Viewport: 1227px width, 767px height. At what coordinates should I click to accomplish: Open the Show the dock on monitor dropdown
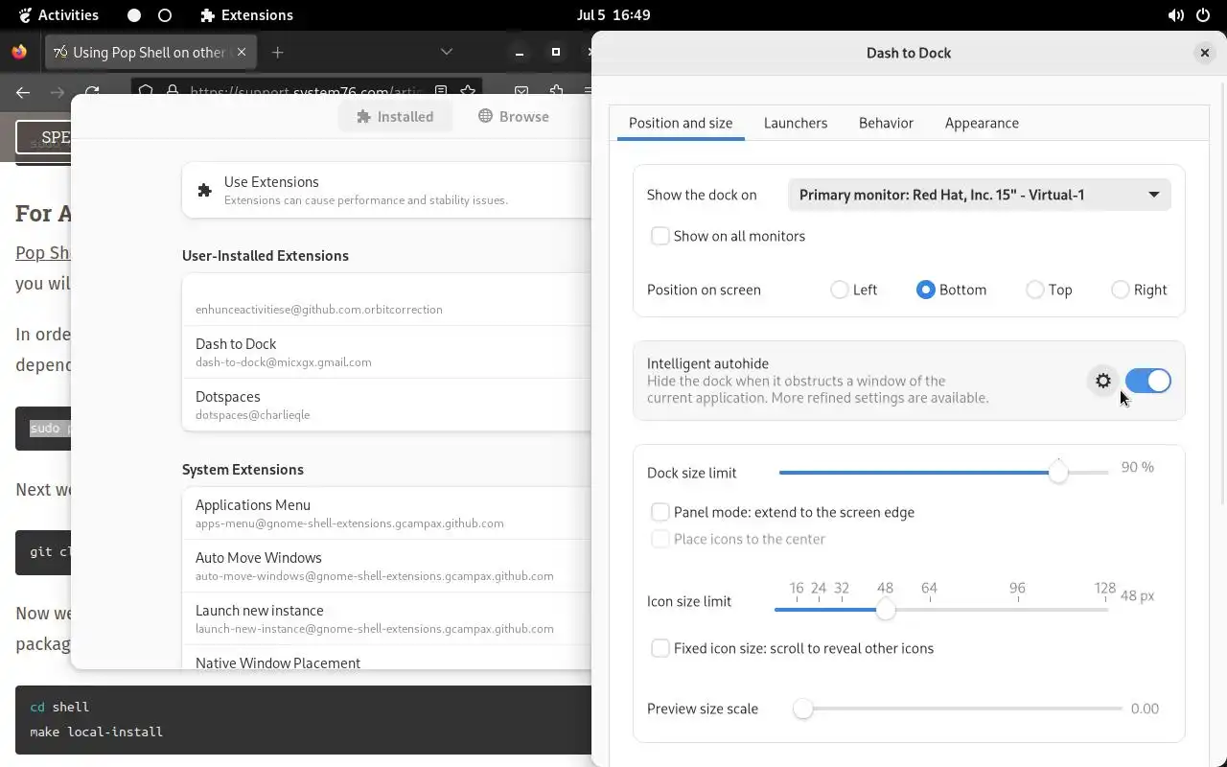tap(979, 195)
